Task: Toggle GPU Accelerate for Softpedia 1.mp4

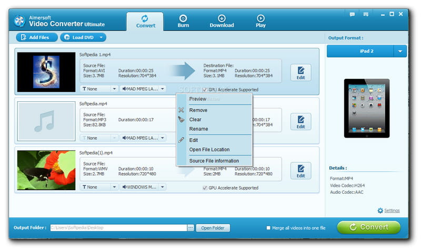Action: pos(205,90)
